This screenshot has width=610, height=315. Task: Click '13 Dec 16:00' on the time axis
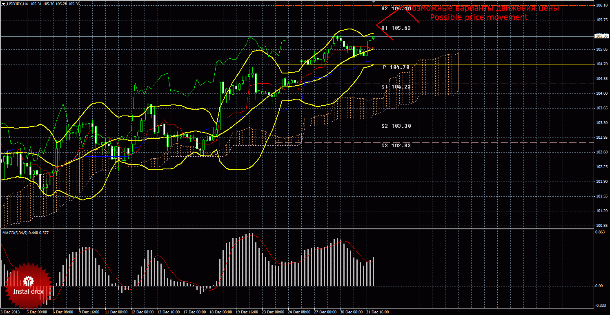tap(168, 312)
